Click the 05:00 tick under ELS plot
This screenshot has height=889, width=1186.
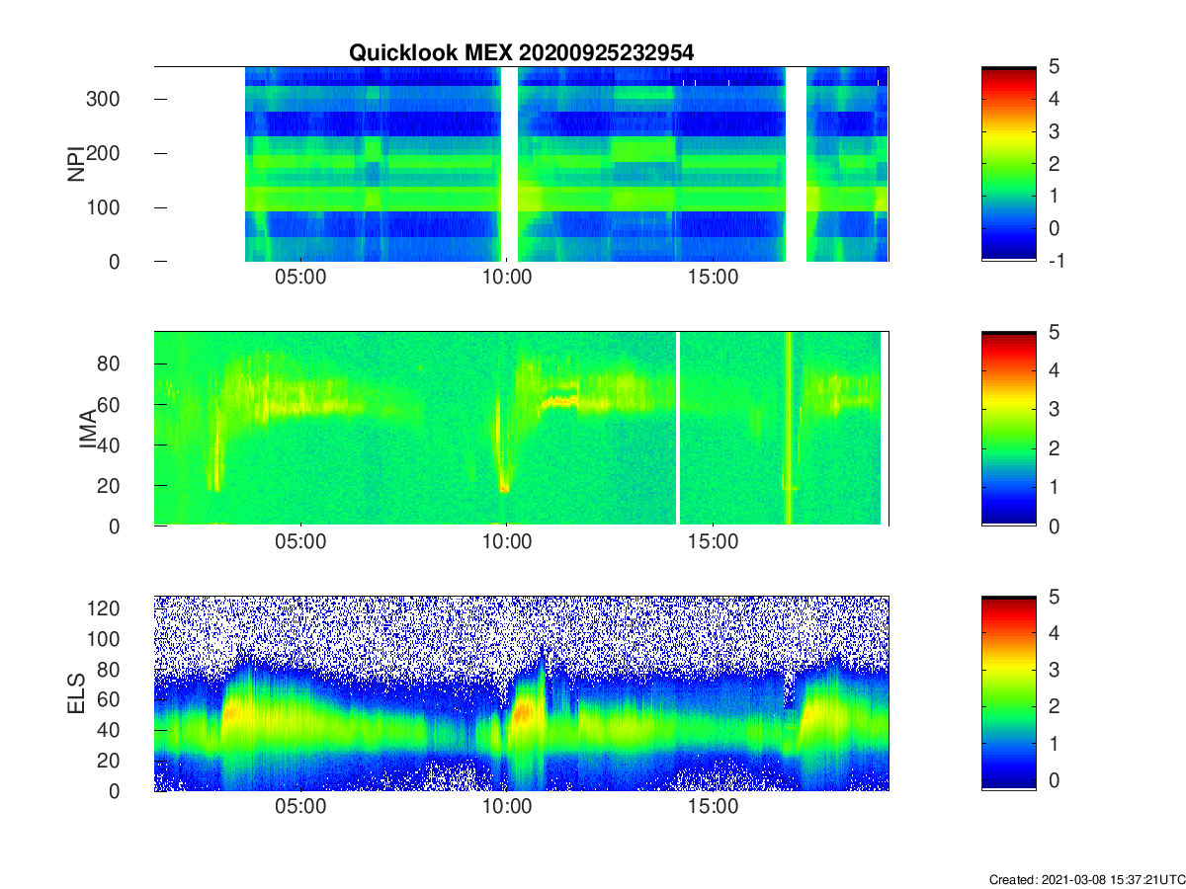coord(300,807)
